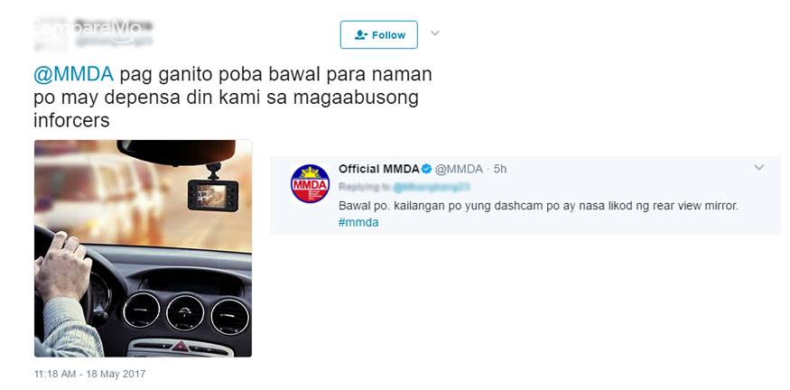Click the 'Replying to' label in reply
This screenshot has height=390, width=790.
pyautogui.click(x=364, y=188)
